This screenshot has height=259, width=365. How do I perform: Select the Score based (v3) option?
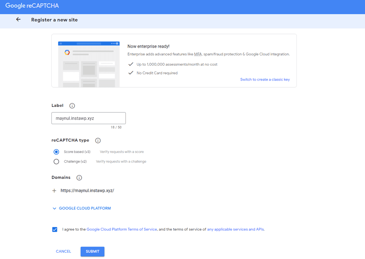[x=56, y=152]
